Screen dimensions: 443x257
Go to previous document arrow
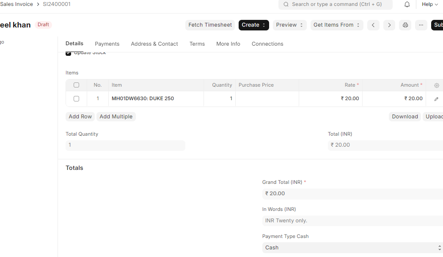tap(373, 25)
